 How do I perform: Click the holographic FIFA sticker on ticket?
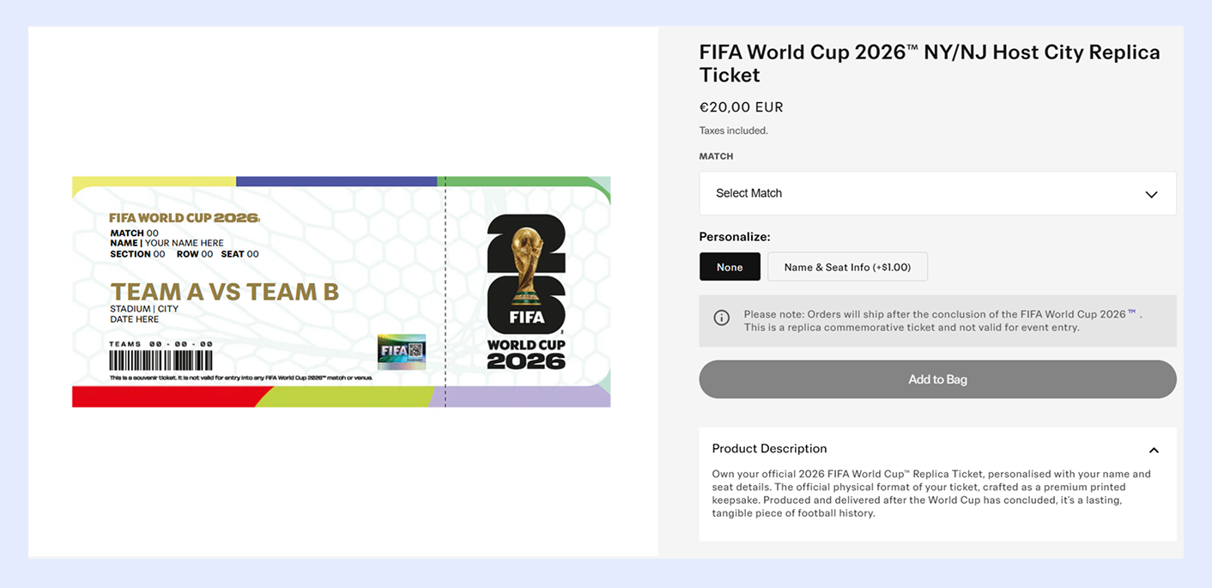click(402, 351)
